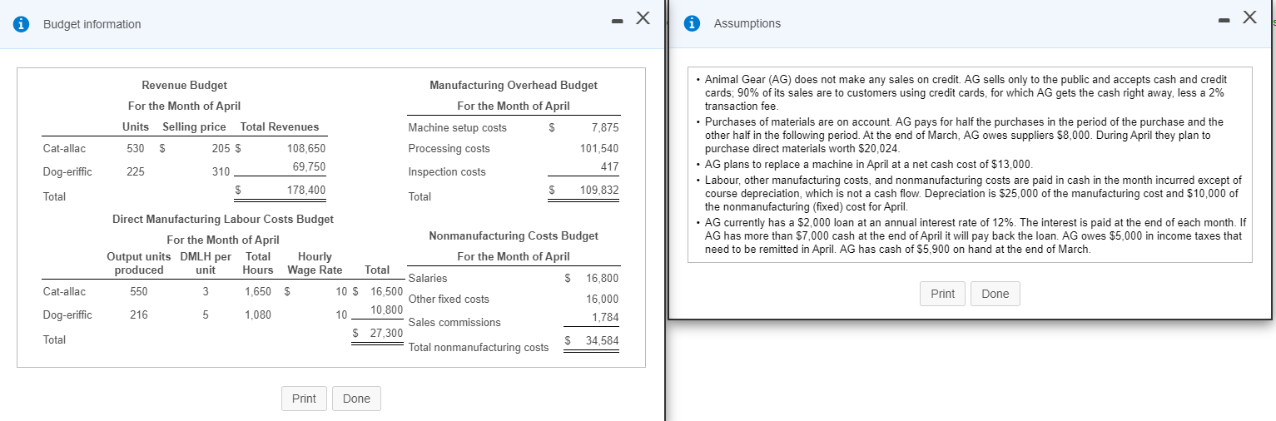Close the Budget information window

pyautogui.click(x=643, y=18)
